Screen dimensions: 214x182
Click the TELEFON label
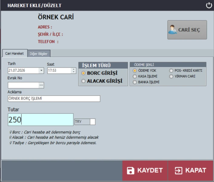[x=48, y=42]
